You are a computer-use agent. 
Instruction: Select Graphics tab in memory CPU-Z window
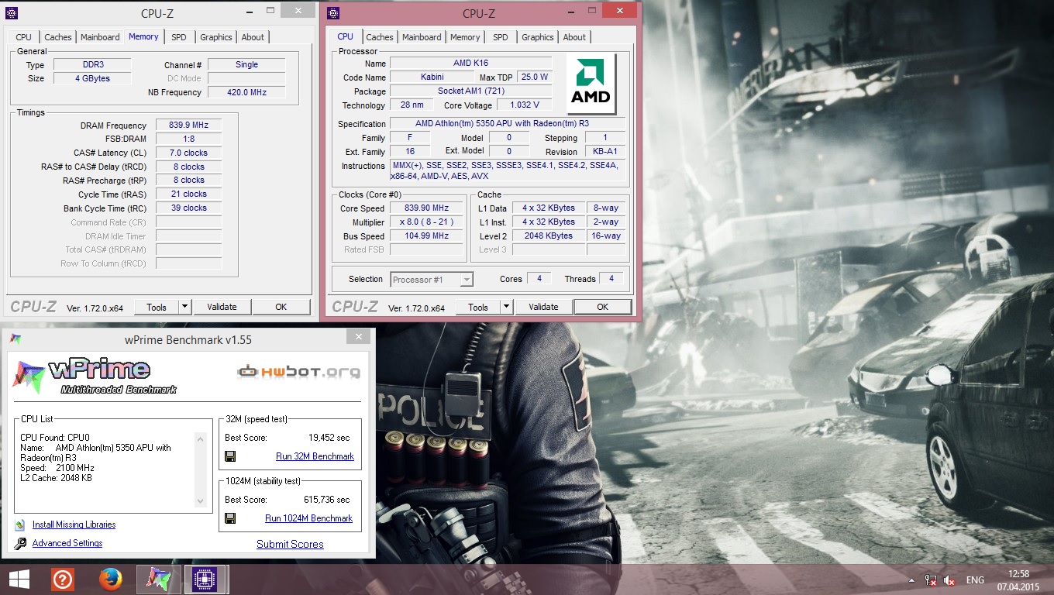[216, 37]
